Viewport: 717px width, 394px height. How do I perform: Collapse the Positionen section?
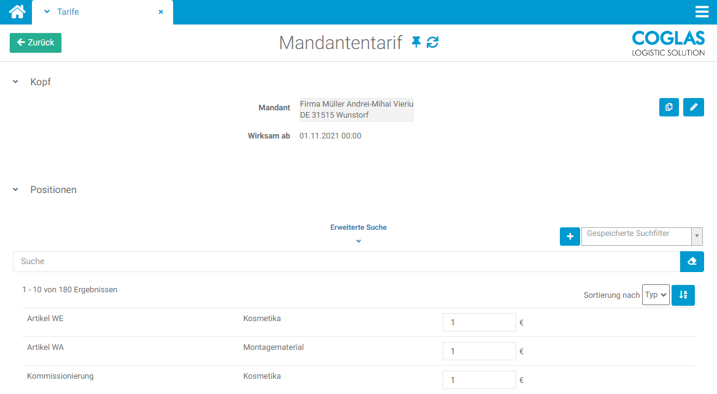click(16, 190)
